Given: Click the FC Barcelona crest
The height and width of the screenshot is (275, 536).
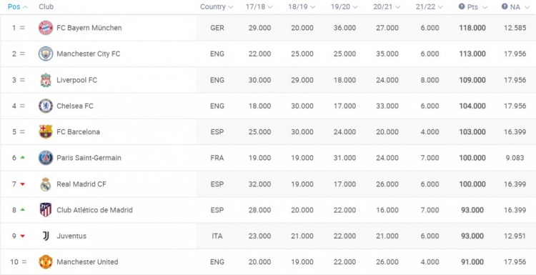Looking at the screenshot, I should pos(46,132).
